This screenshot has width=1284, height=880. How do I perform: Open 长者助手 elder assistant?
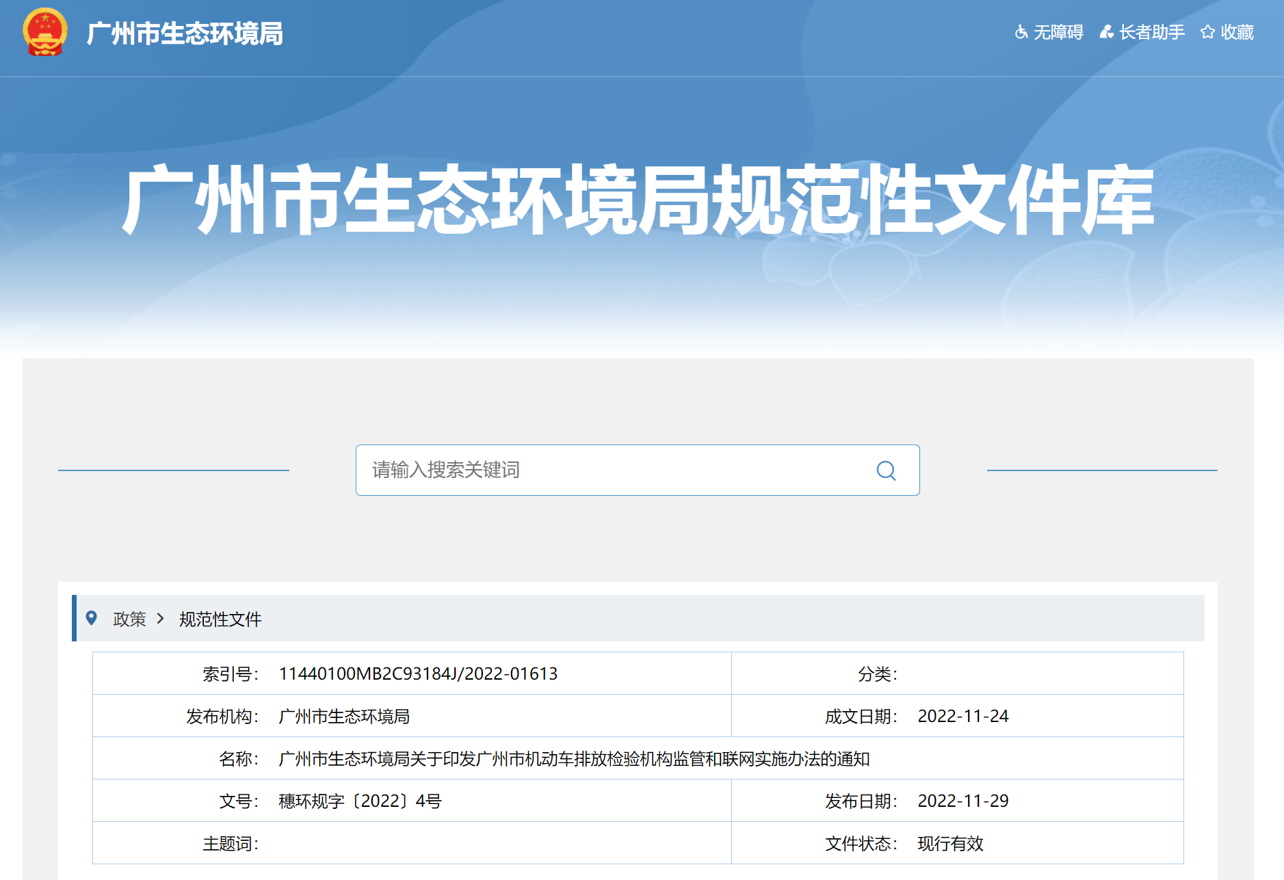point(1151,32)
